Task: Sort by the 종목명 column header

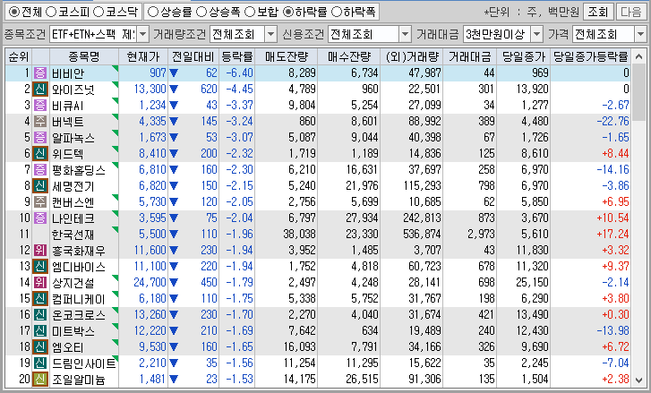Action: point(84,56)
